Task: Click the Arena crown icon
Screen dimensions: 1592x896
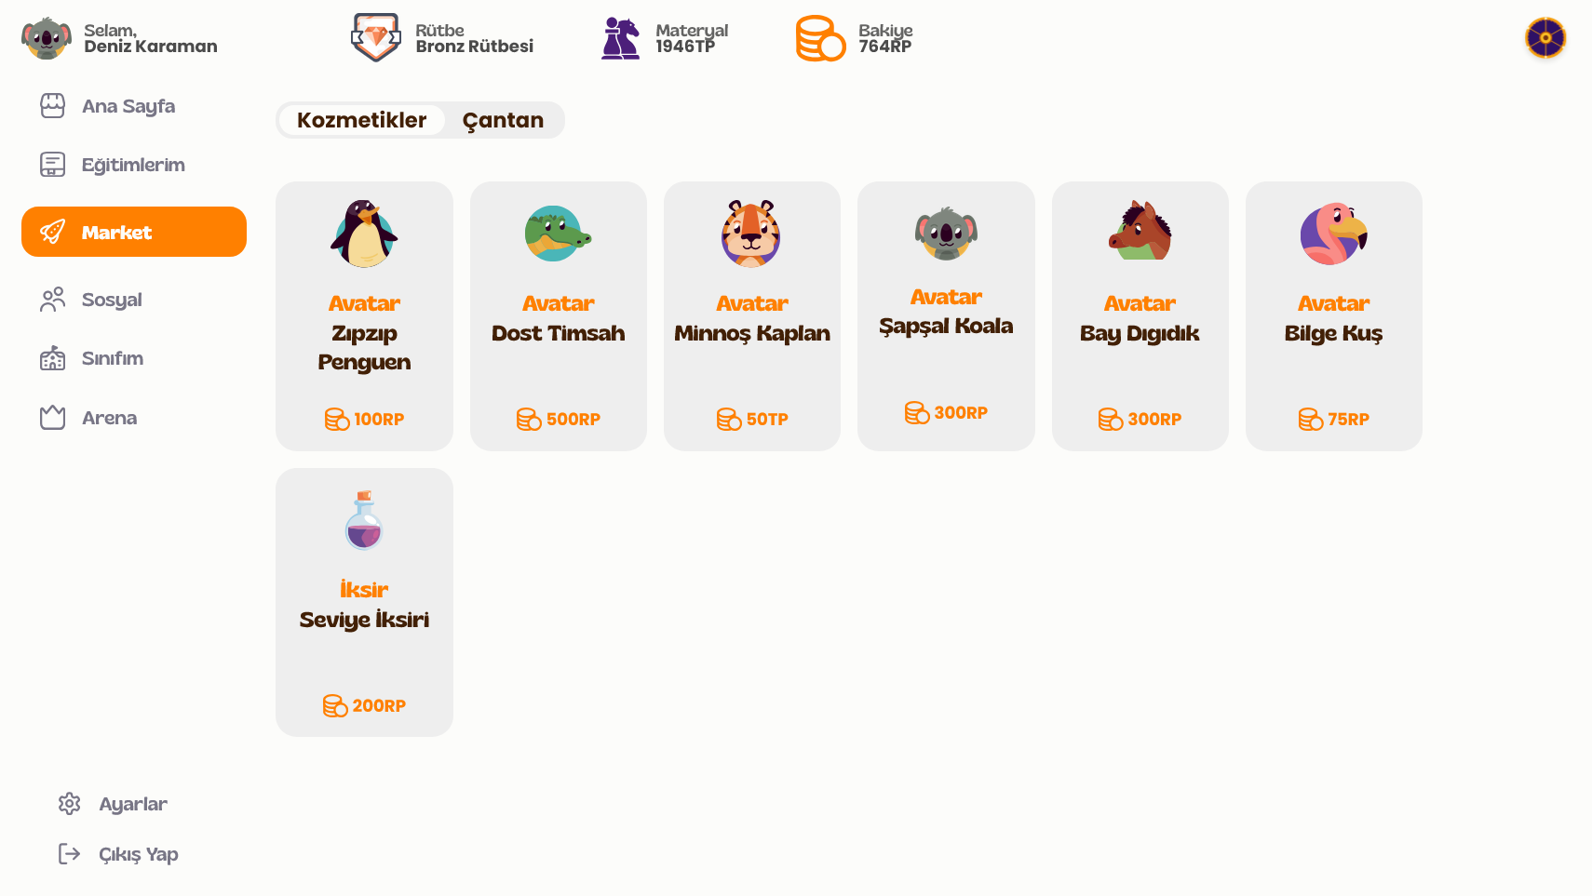Action: [52, 418]
